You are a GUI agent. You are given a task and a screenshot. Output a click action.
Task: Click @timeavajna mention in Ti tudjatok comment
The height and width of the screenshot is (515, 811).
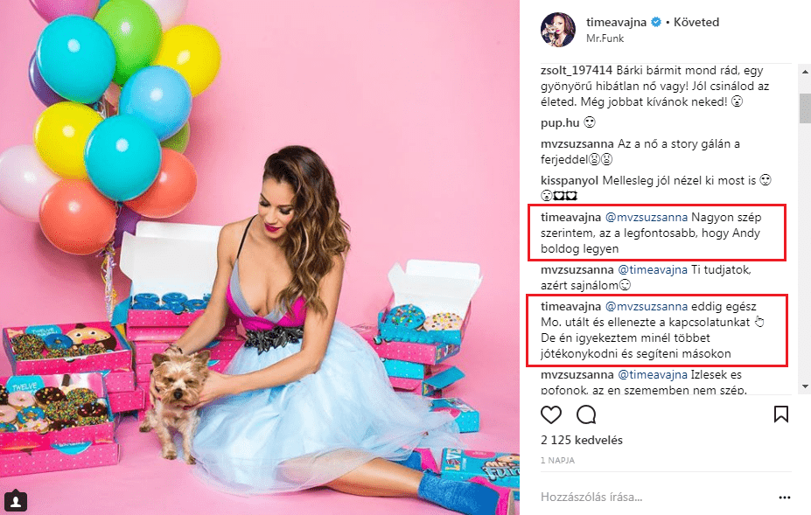pyautogui.click(x=653, y=270)
